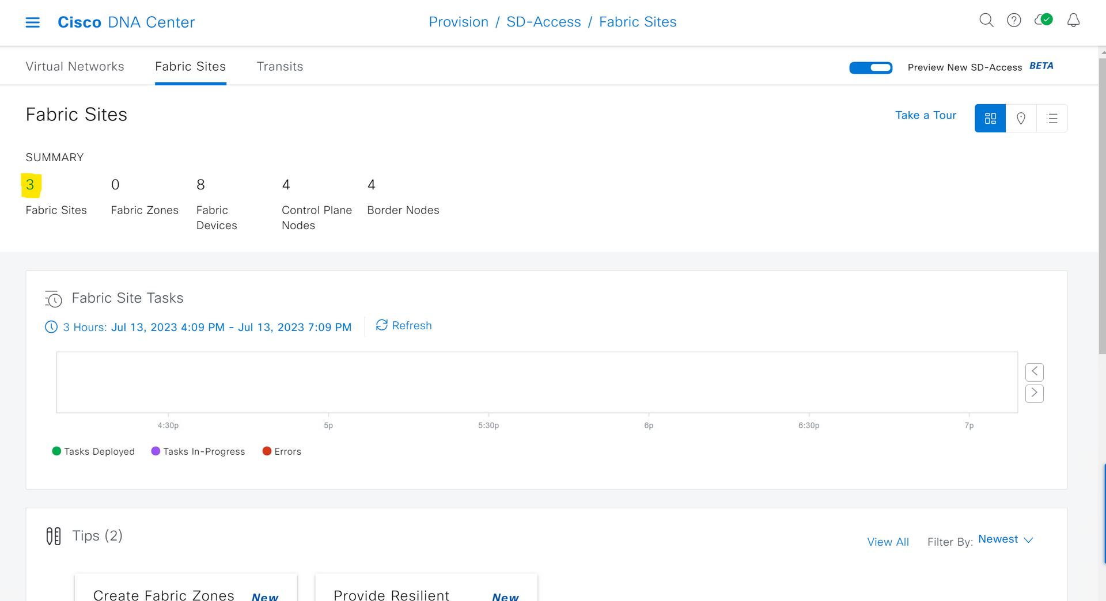Switch to the map pin view of fabric sites

[1021, 118]
